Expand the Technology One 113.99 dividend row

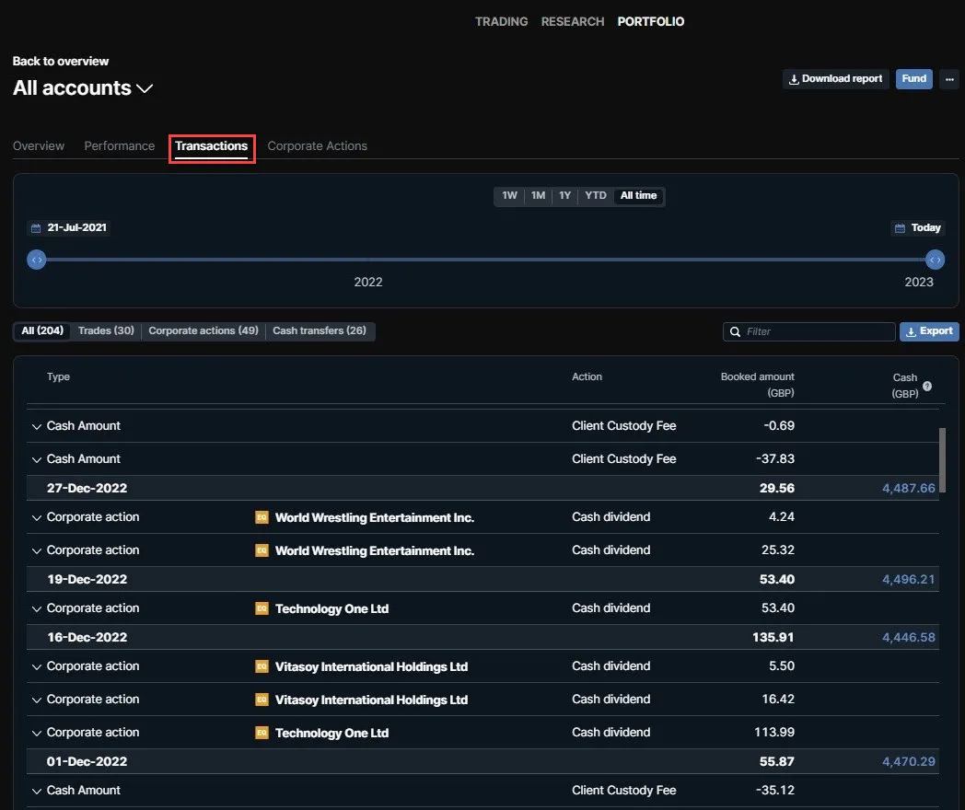(36, 733)
